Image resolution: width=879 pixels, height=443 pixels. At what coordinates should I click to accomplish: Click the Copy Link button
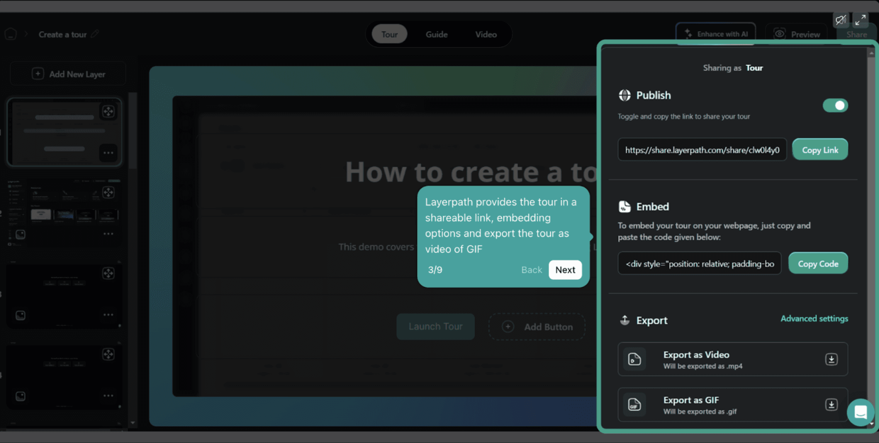[820, 149]
